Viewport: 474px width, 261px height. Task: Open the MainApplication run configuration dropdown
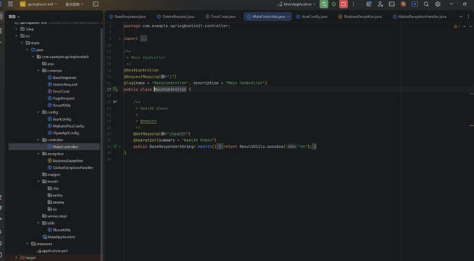pos(297,4)
